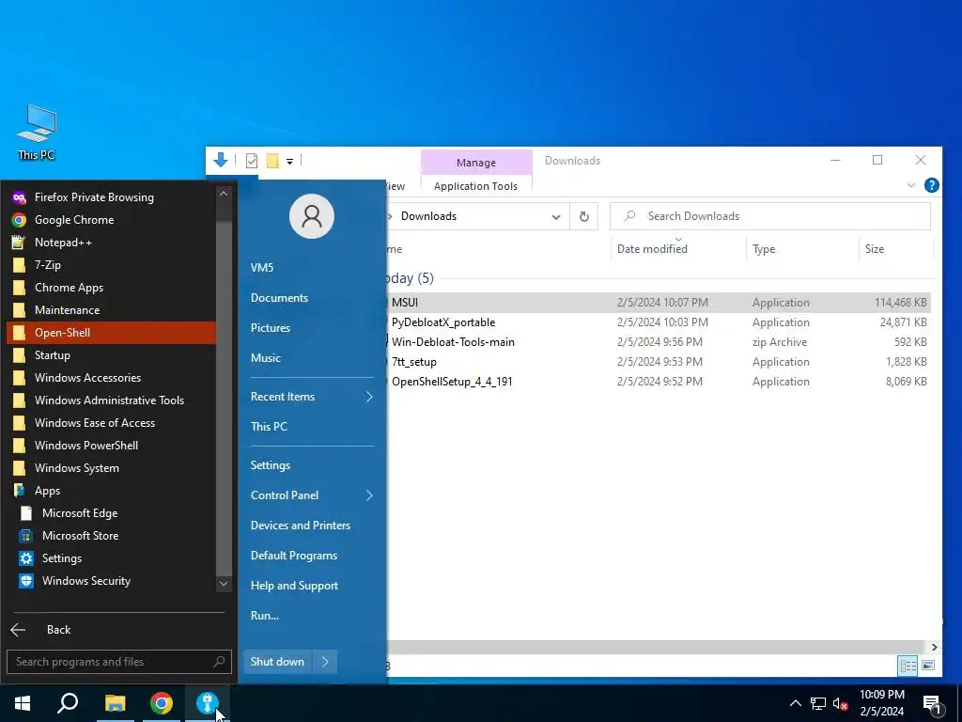
Task: Expand the shut down options arrow
Action: tap(325, 662)
